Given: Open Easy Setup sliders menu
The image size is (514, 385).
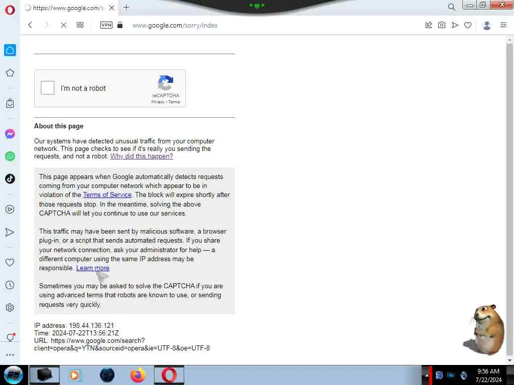Looking at the screenshot, I should click(503, 25).
